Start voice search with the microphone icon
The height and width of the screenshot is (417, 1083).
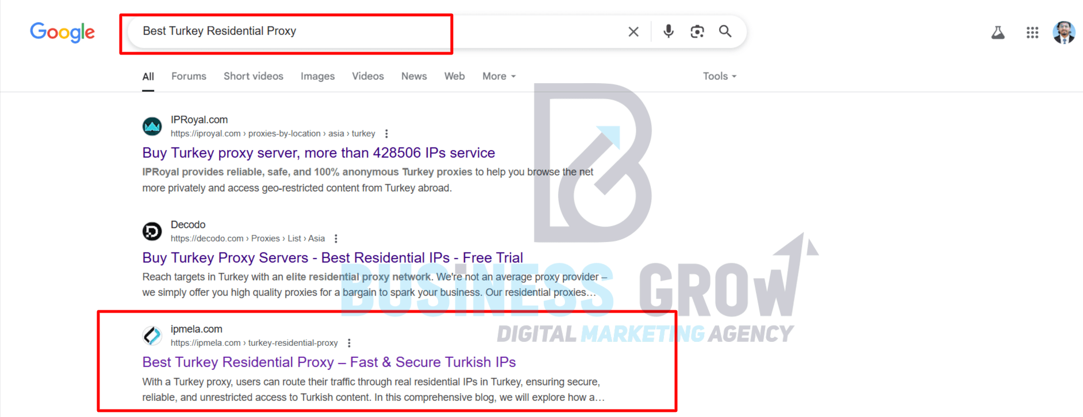[x=668, y=31]
